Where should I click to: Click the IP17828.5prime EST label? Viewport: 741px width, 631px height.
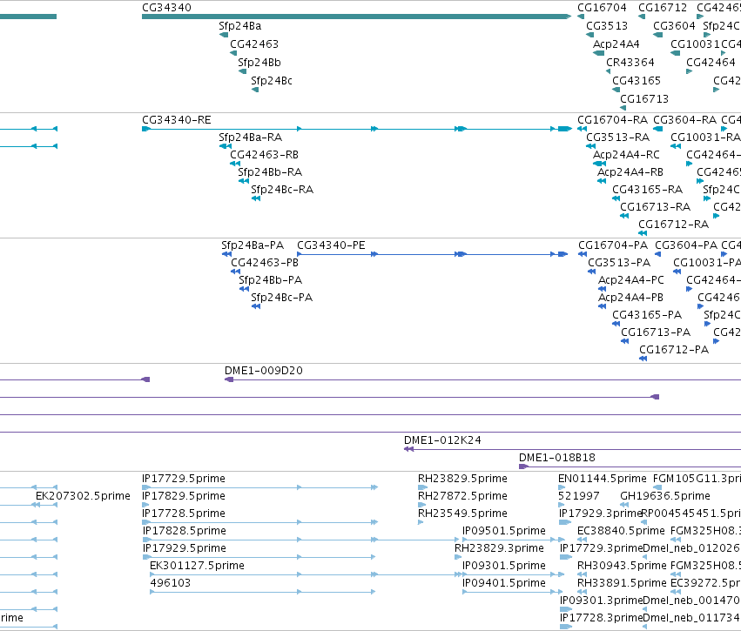click(x=185, y=531)
